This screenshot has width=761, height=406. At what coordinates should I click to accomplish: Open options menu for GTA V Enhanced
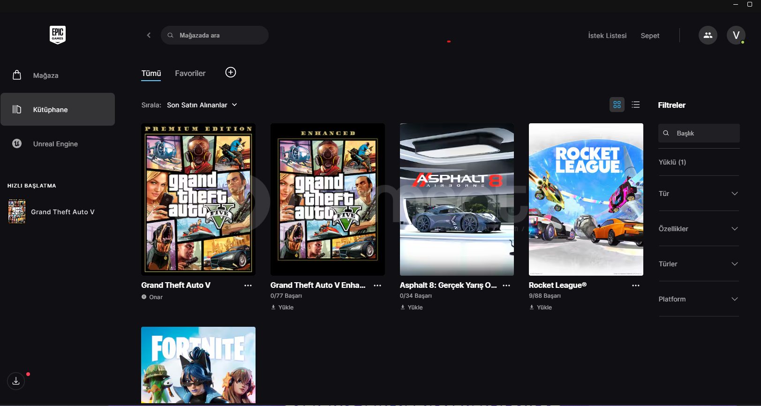pyautogui.click(x=377, y=286)
